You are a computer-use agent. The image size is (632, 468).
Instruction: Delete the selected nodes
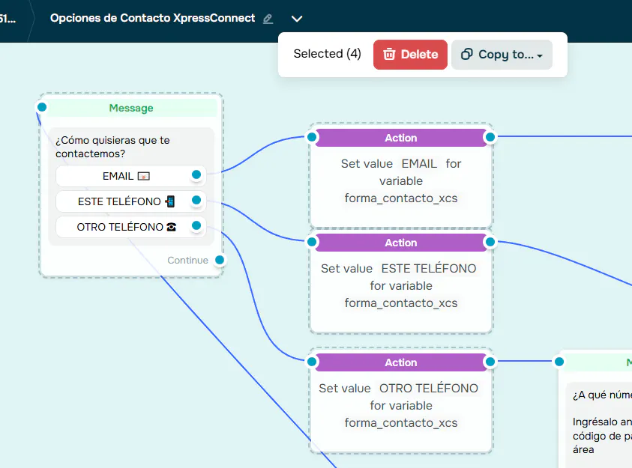coord(410,55)
